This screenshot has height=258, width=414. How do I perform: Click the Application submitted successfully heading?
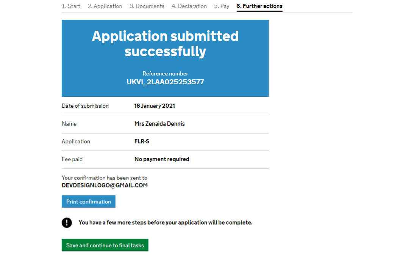click(165, 44)
